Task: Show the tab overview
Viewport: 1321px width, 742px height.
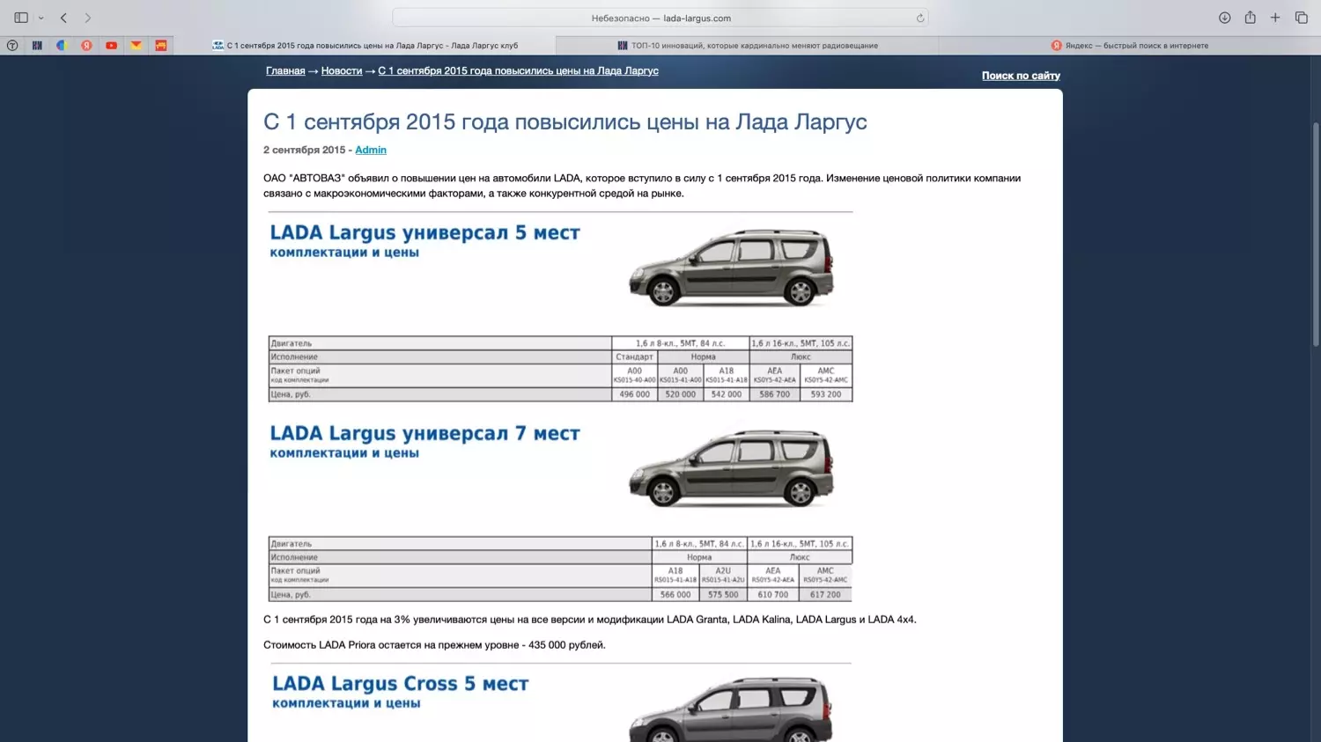Action: coord(1301,18)
